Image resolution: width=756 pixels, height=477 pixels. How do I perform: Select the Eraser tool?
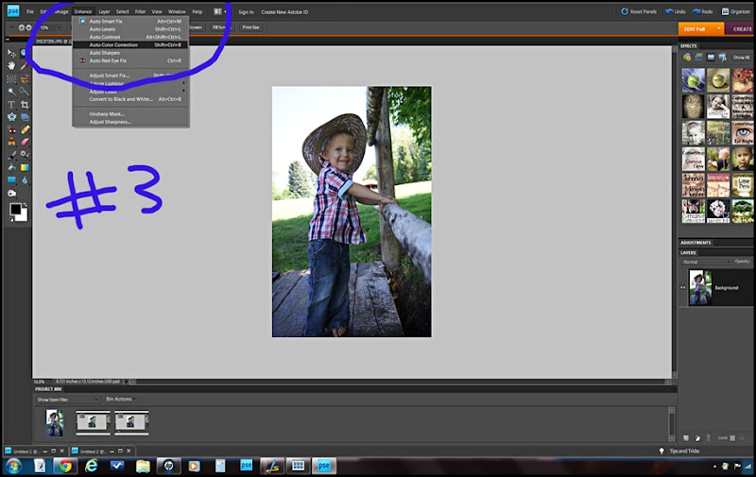pos(25,142)
